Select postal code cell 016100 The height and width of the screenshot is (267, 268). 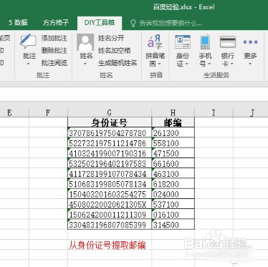173,215
